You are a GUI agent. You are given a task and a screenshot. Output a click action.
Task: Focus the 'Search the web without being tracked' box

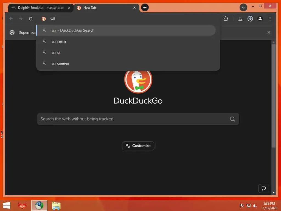pyautogui.click(x=138, y=119)
